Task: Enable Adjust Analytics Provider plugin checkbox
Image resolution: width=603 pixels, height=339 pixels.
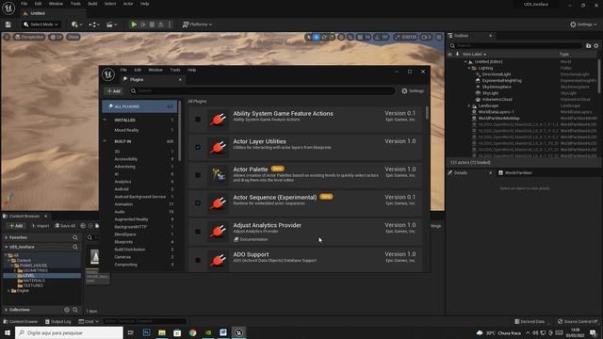Action: click(x=198, y=232)
